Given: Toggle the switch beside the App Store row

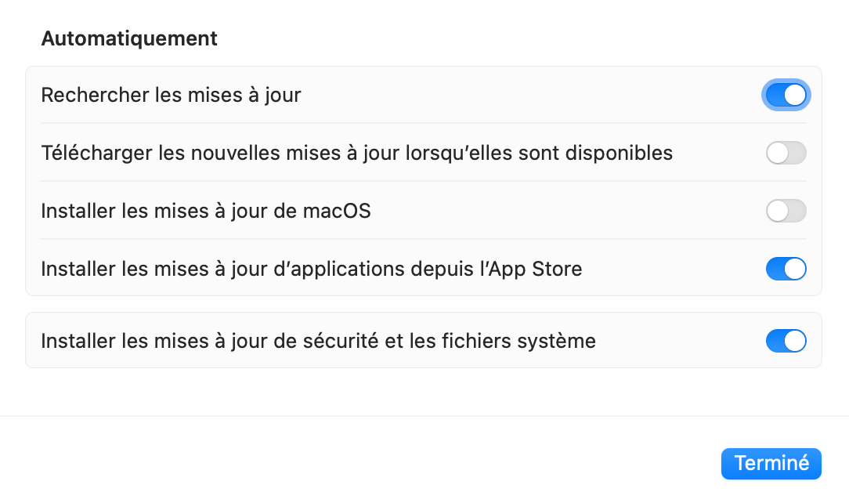Looking at the screenshot, I should click(786, 269).
